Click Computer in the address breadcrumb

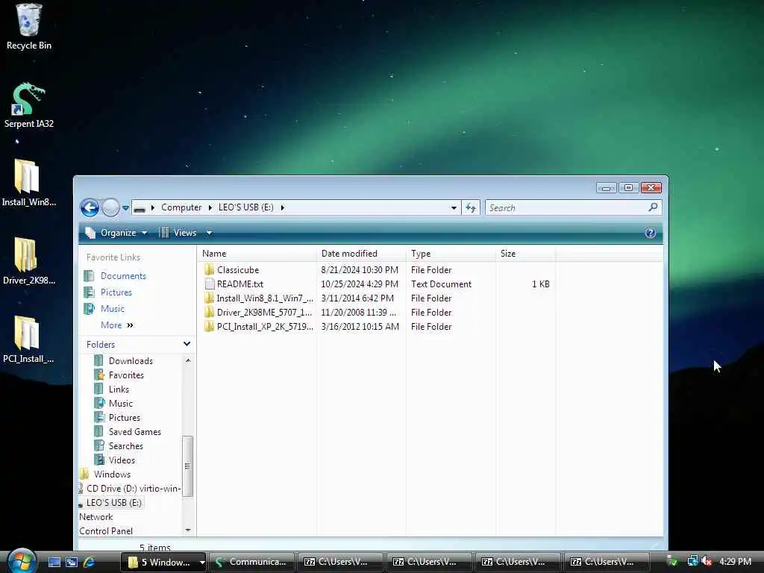[x=181, y=207]
